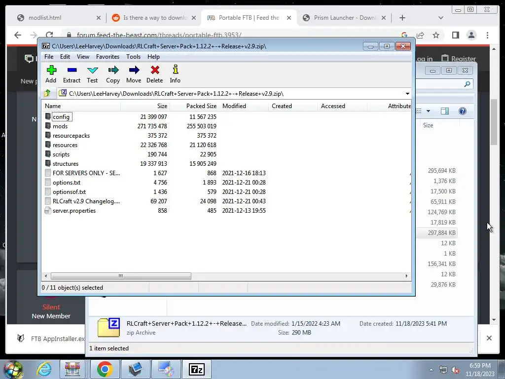Click the 7-Zip horizontal scrollbar thumb
The image size is (505, 379).
pyautogui.click(x=121, y=276)
